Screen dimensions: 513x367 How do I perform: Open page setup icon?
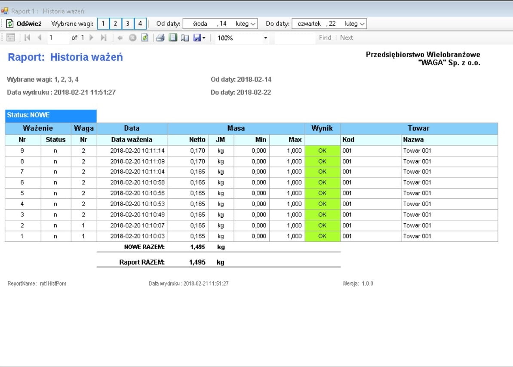185,38
